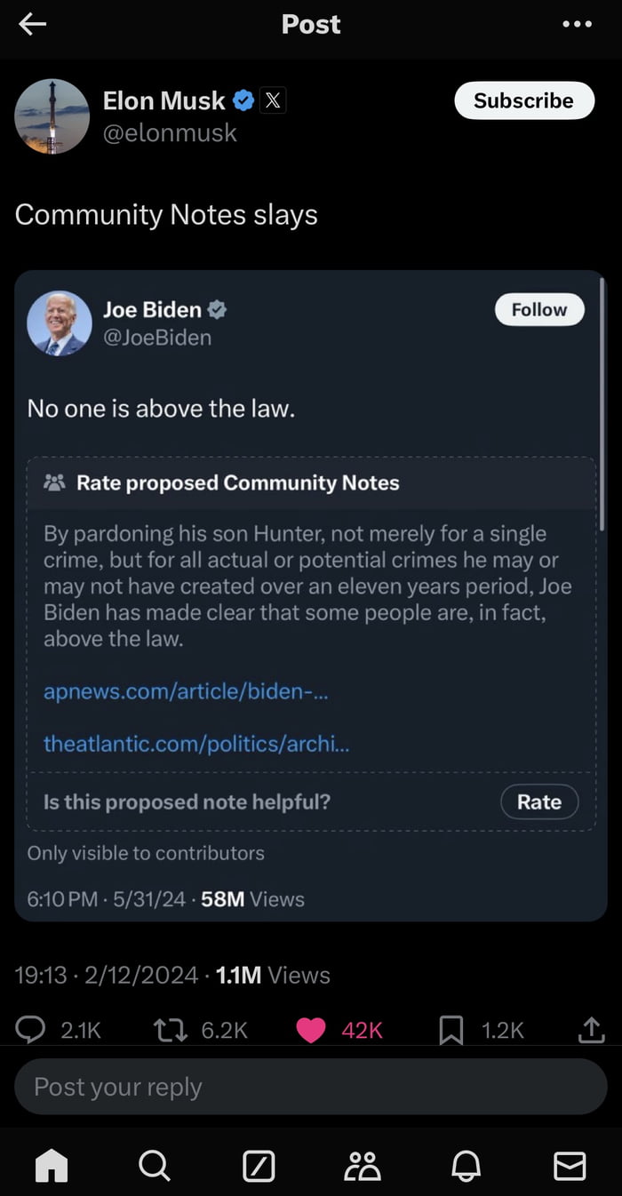Subscribe to Elon Musk
The height and width of the screenshot is (1196, 622).
click(523, 100)
